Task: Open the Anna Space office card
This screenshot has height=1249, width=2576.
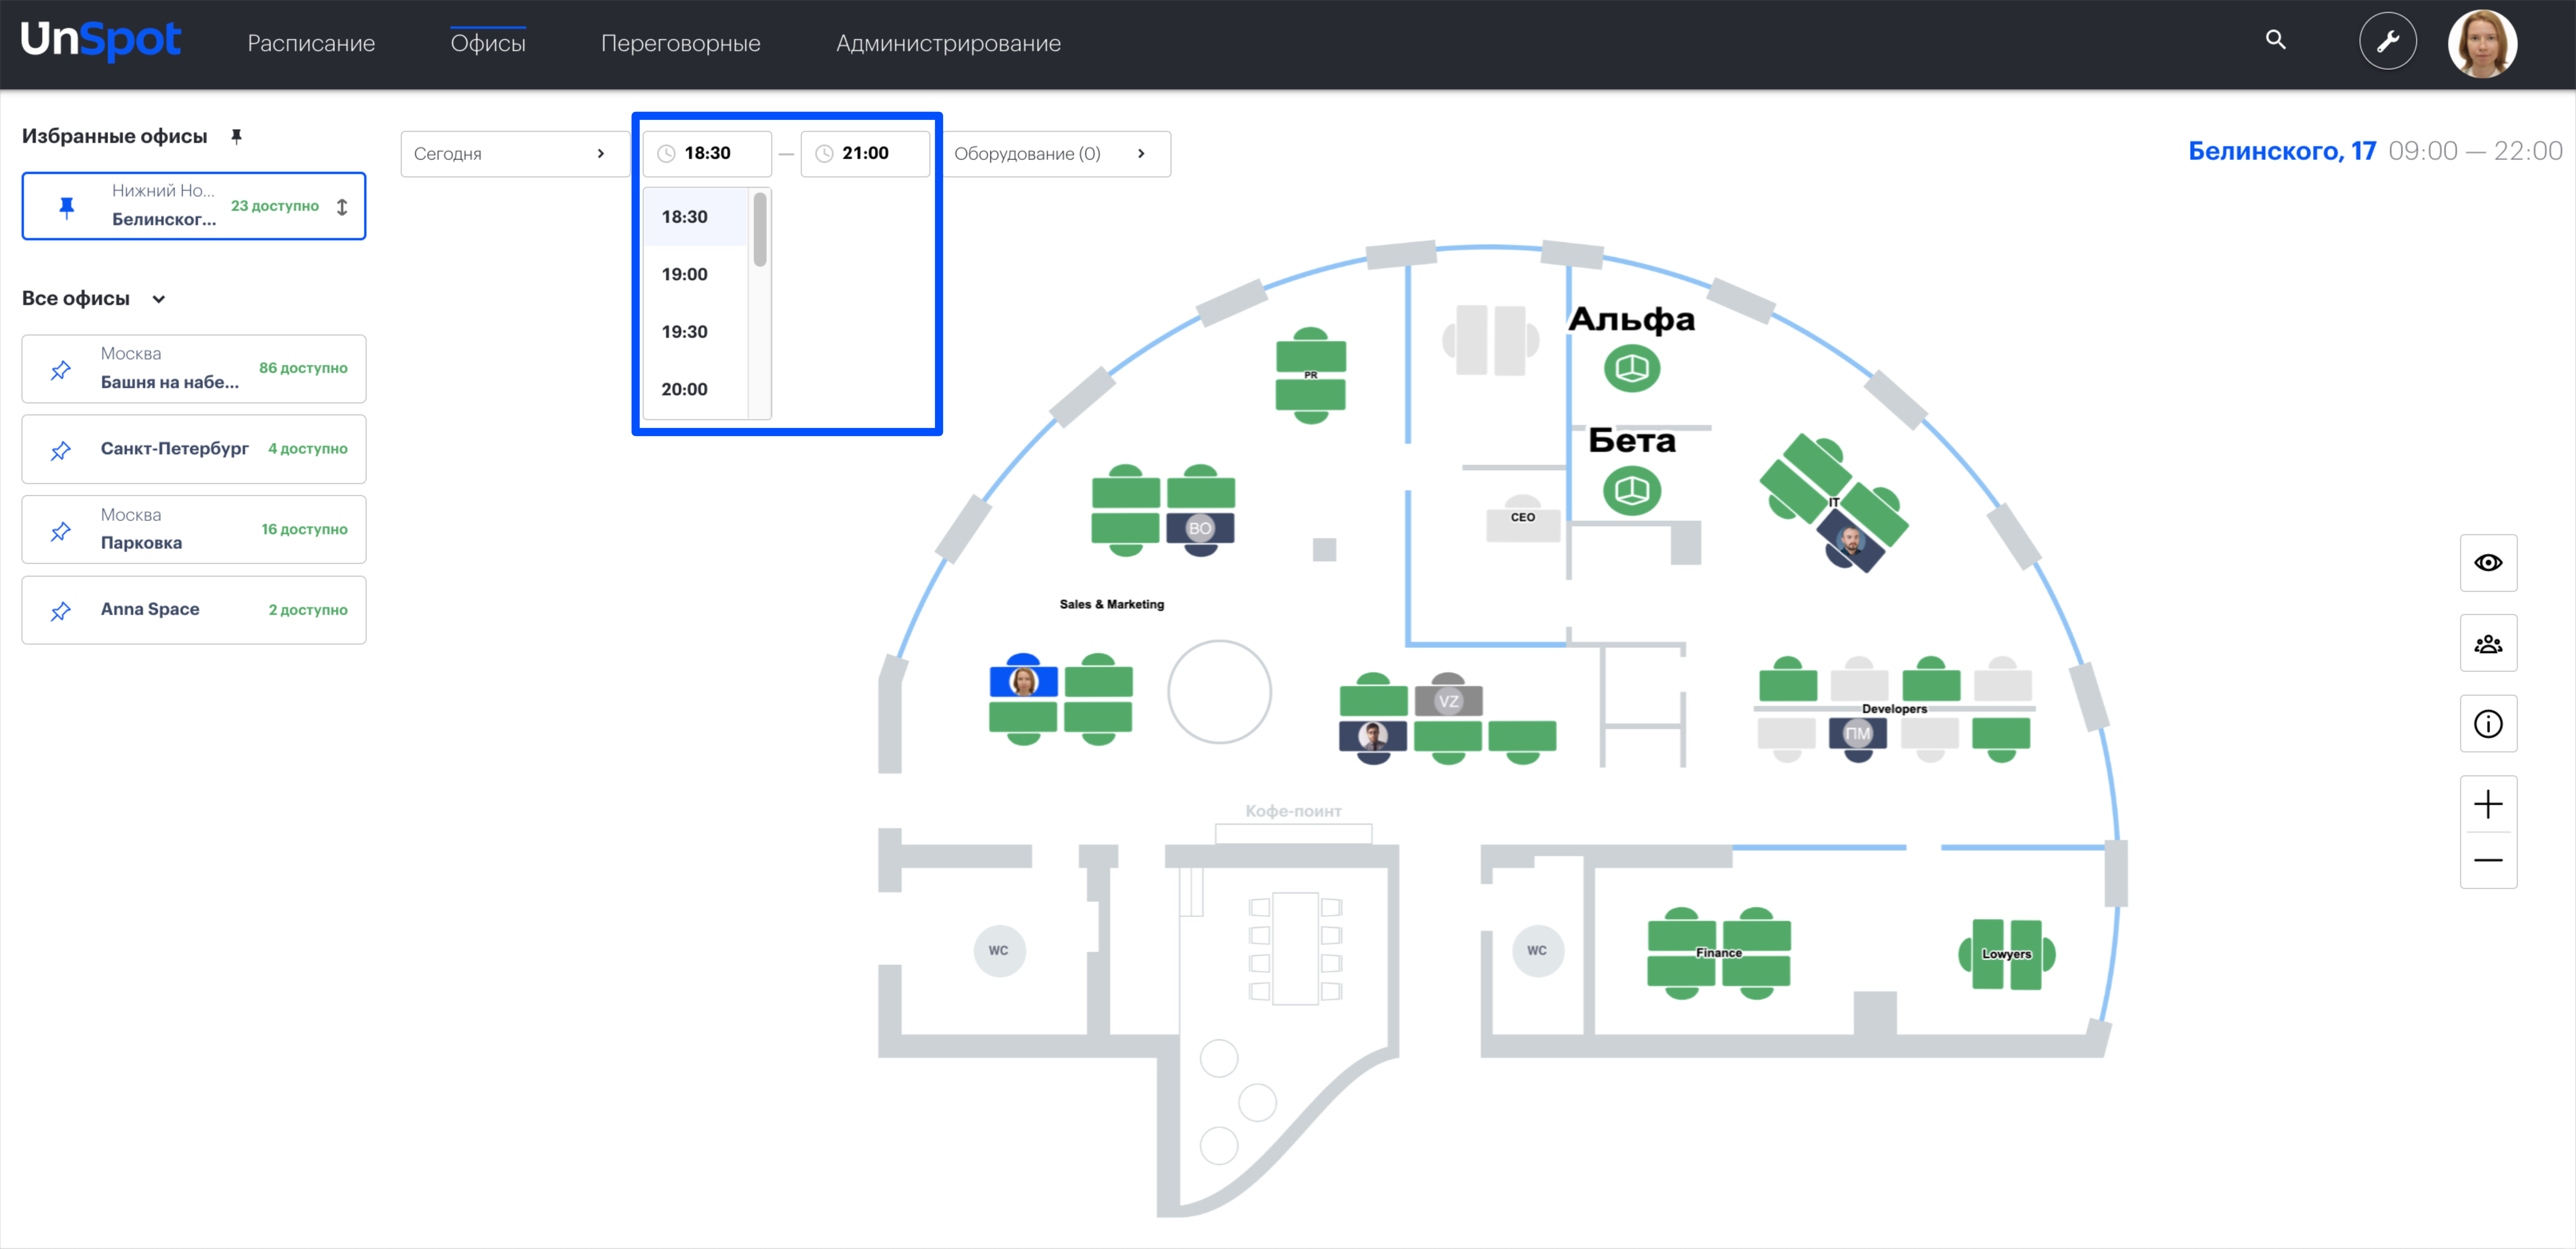Action: point(194,610)
